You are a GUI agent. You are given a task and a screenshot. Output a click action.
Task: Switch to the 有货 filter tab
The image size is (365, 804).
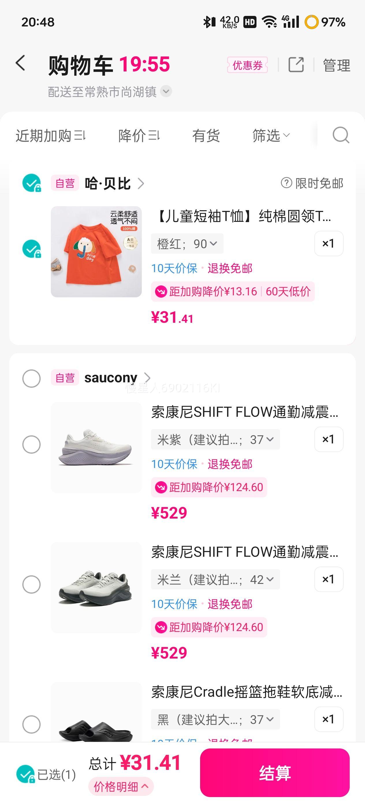coord(206,136)
